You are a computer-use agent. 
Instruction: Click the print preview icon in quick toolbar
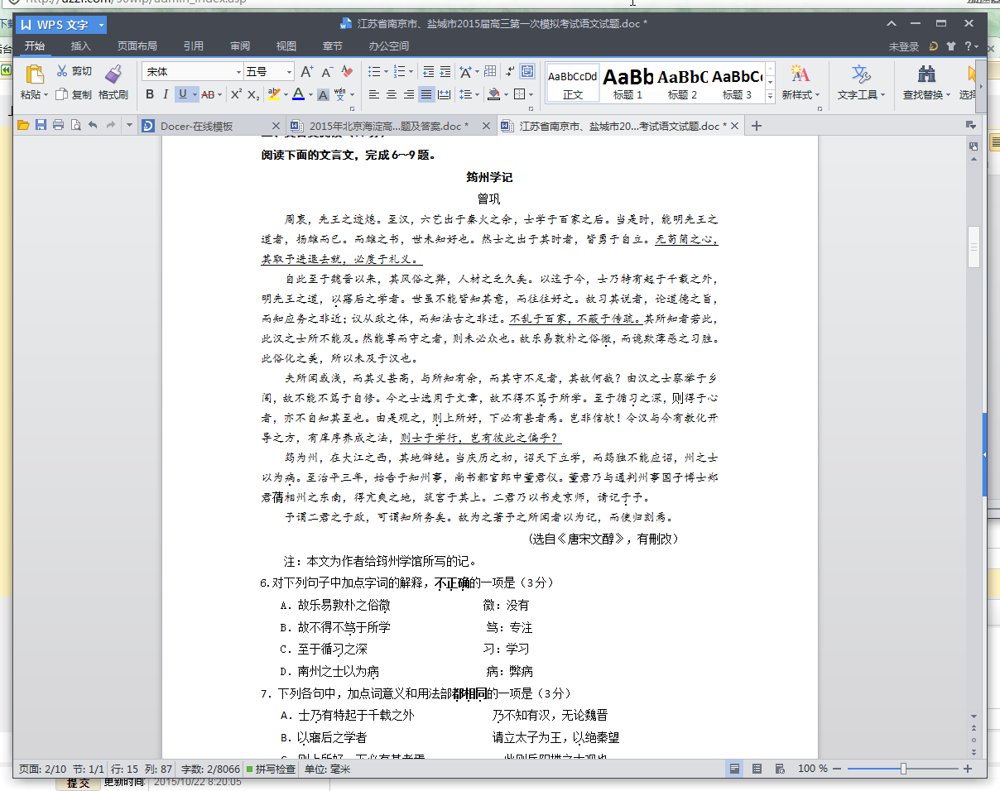click(x=75, y=126)
